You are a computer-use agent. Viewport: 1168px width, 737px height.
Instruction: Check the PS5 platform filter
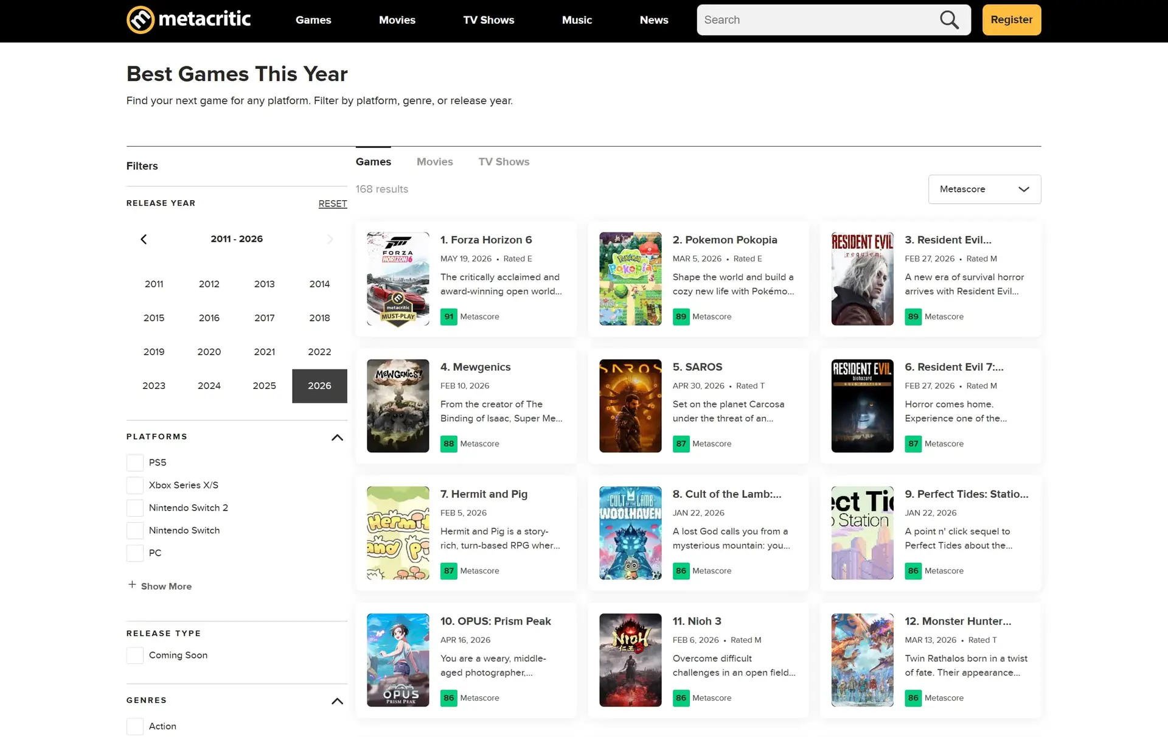(135, 463)
